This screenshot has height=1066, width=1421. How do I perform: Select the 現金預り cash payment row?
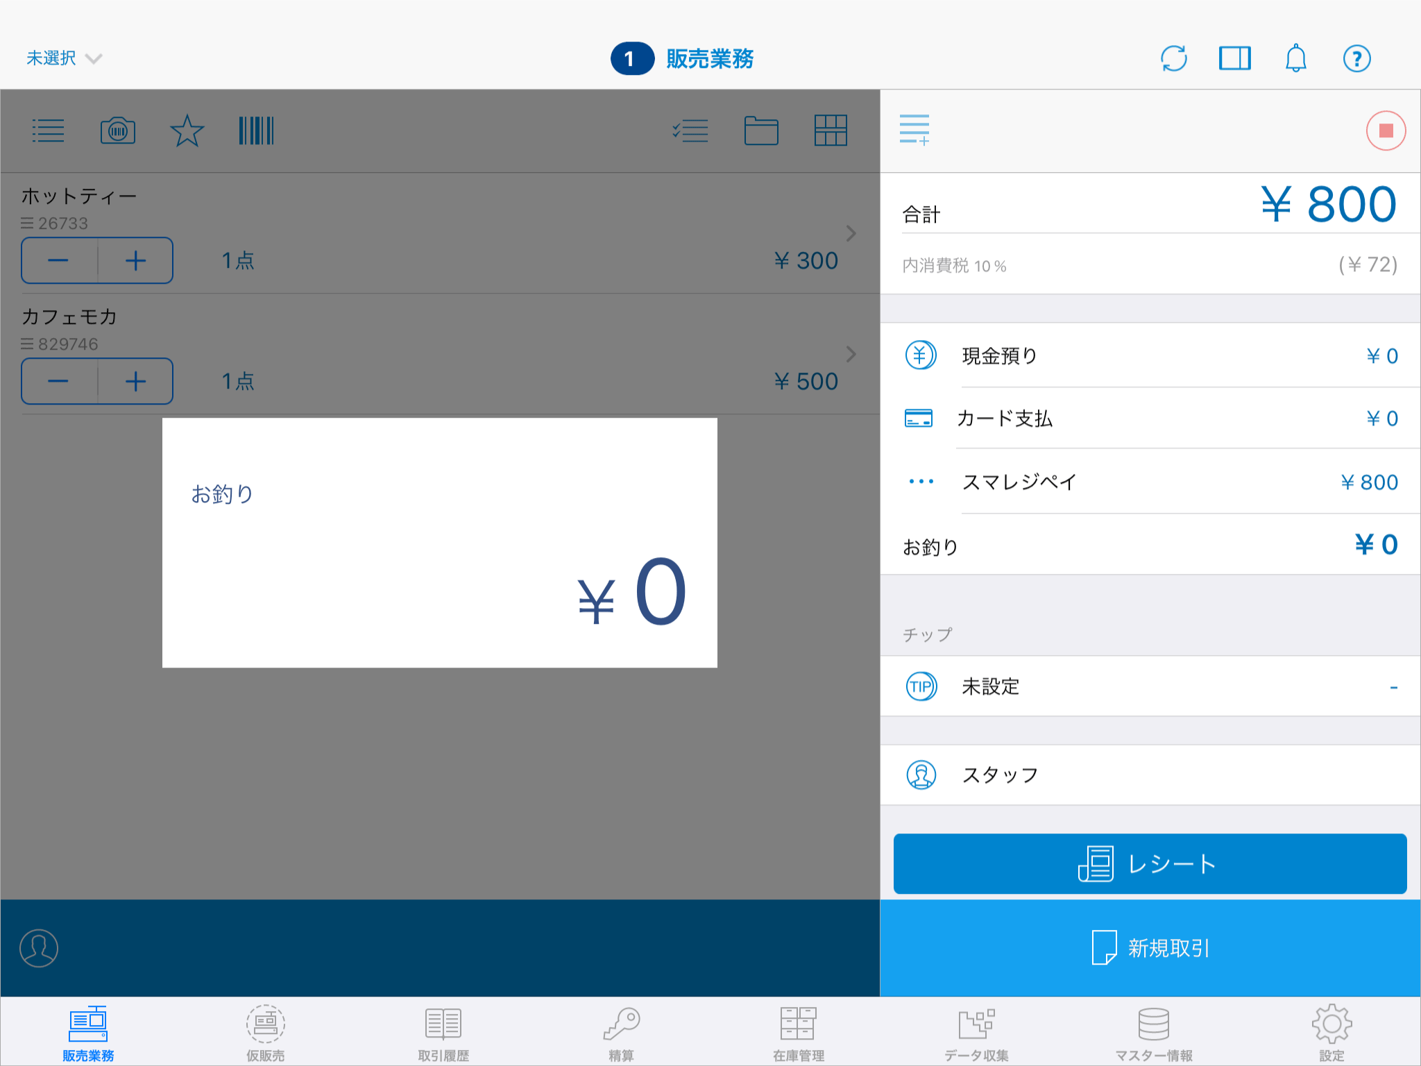pos(1150,355)
